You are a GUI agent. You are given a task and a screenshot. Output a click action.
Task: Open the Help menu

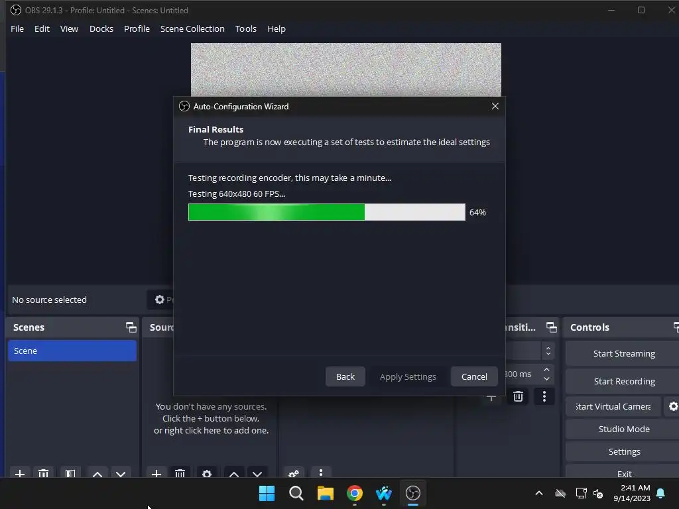click(277, 28)
